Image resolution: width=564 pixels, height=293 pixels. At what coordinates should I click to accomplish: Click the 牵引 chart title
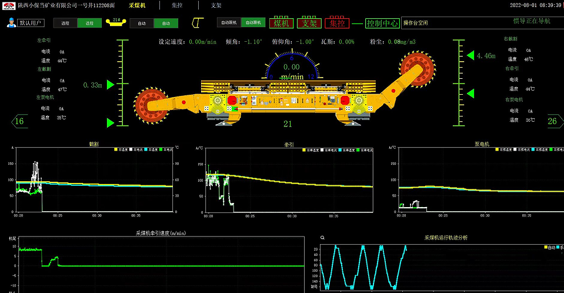tap(289, 144)
